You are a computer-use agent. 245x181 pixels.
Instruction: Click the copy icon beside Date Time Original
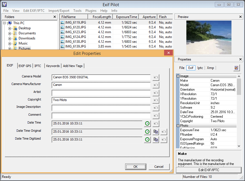click(155, 131)
